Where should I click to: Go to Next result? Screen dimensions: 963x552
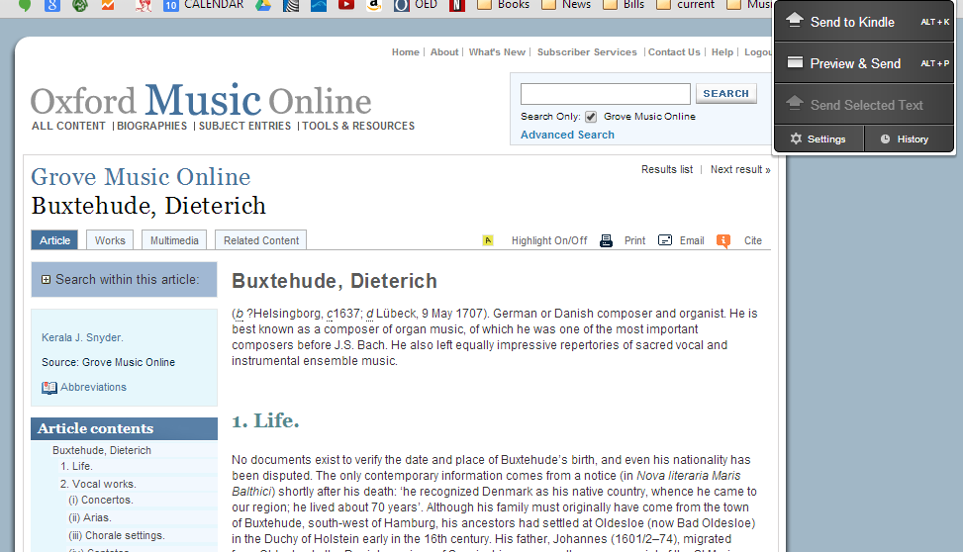click(x=740, y=169)
